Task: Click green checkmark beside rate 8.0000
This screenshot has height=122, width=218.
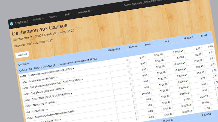Action: [x=186, y=75]
